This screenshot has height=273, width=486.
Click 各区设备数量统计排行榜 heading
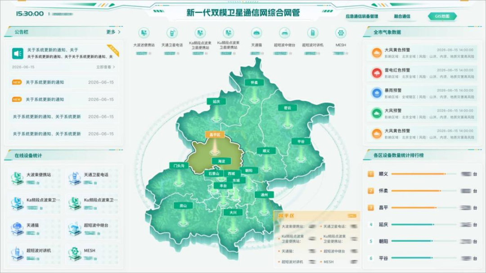(399, 155)
